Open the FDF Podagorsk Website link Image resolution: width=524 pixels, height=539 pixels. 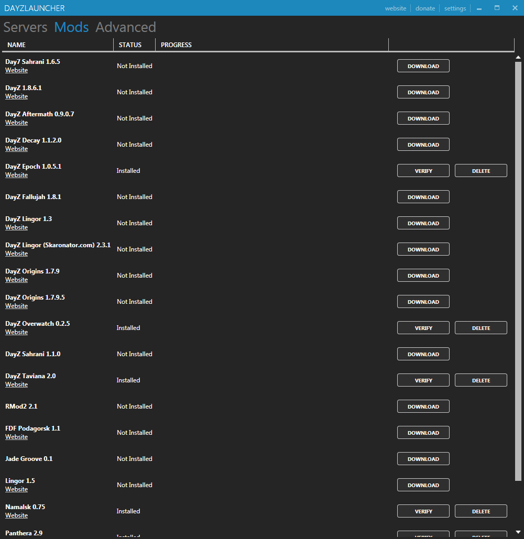pyautogui.click(x=16, y=437)
